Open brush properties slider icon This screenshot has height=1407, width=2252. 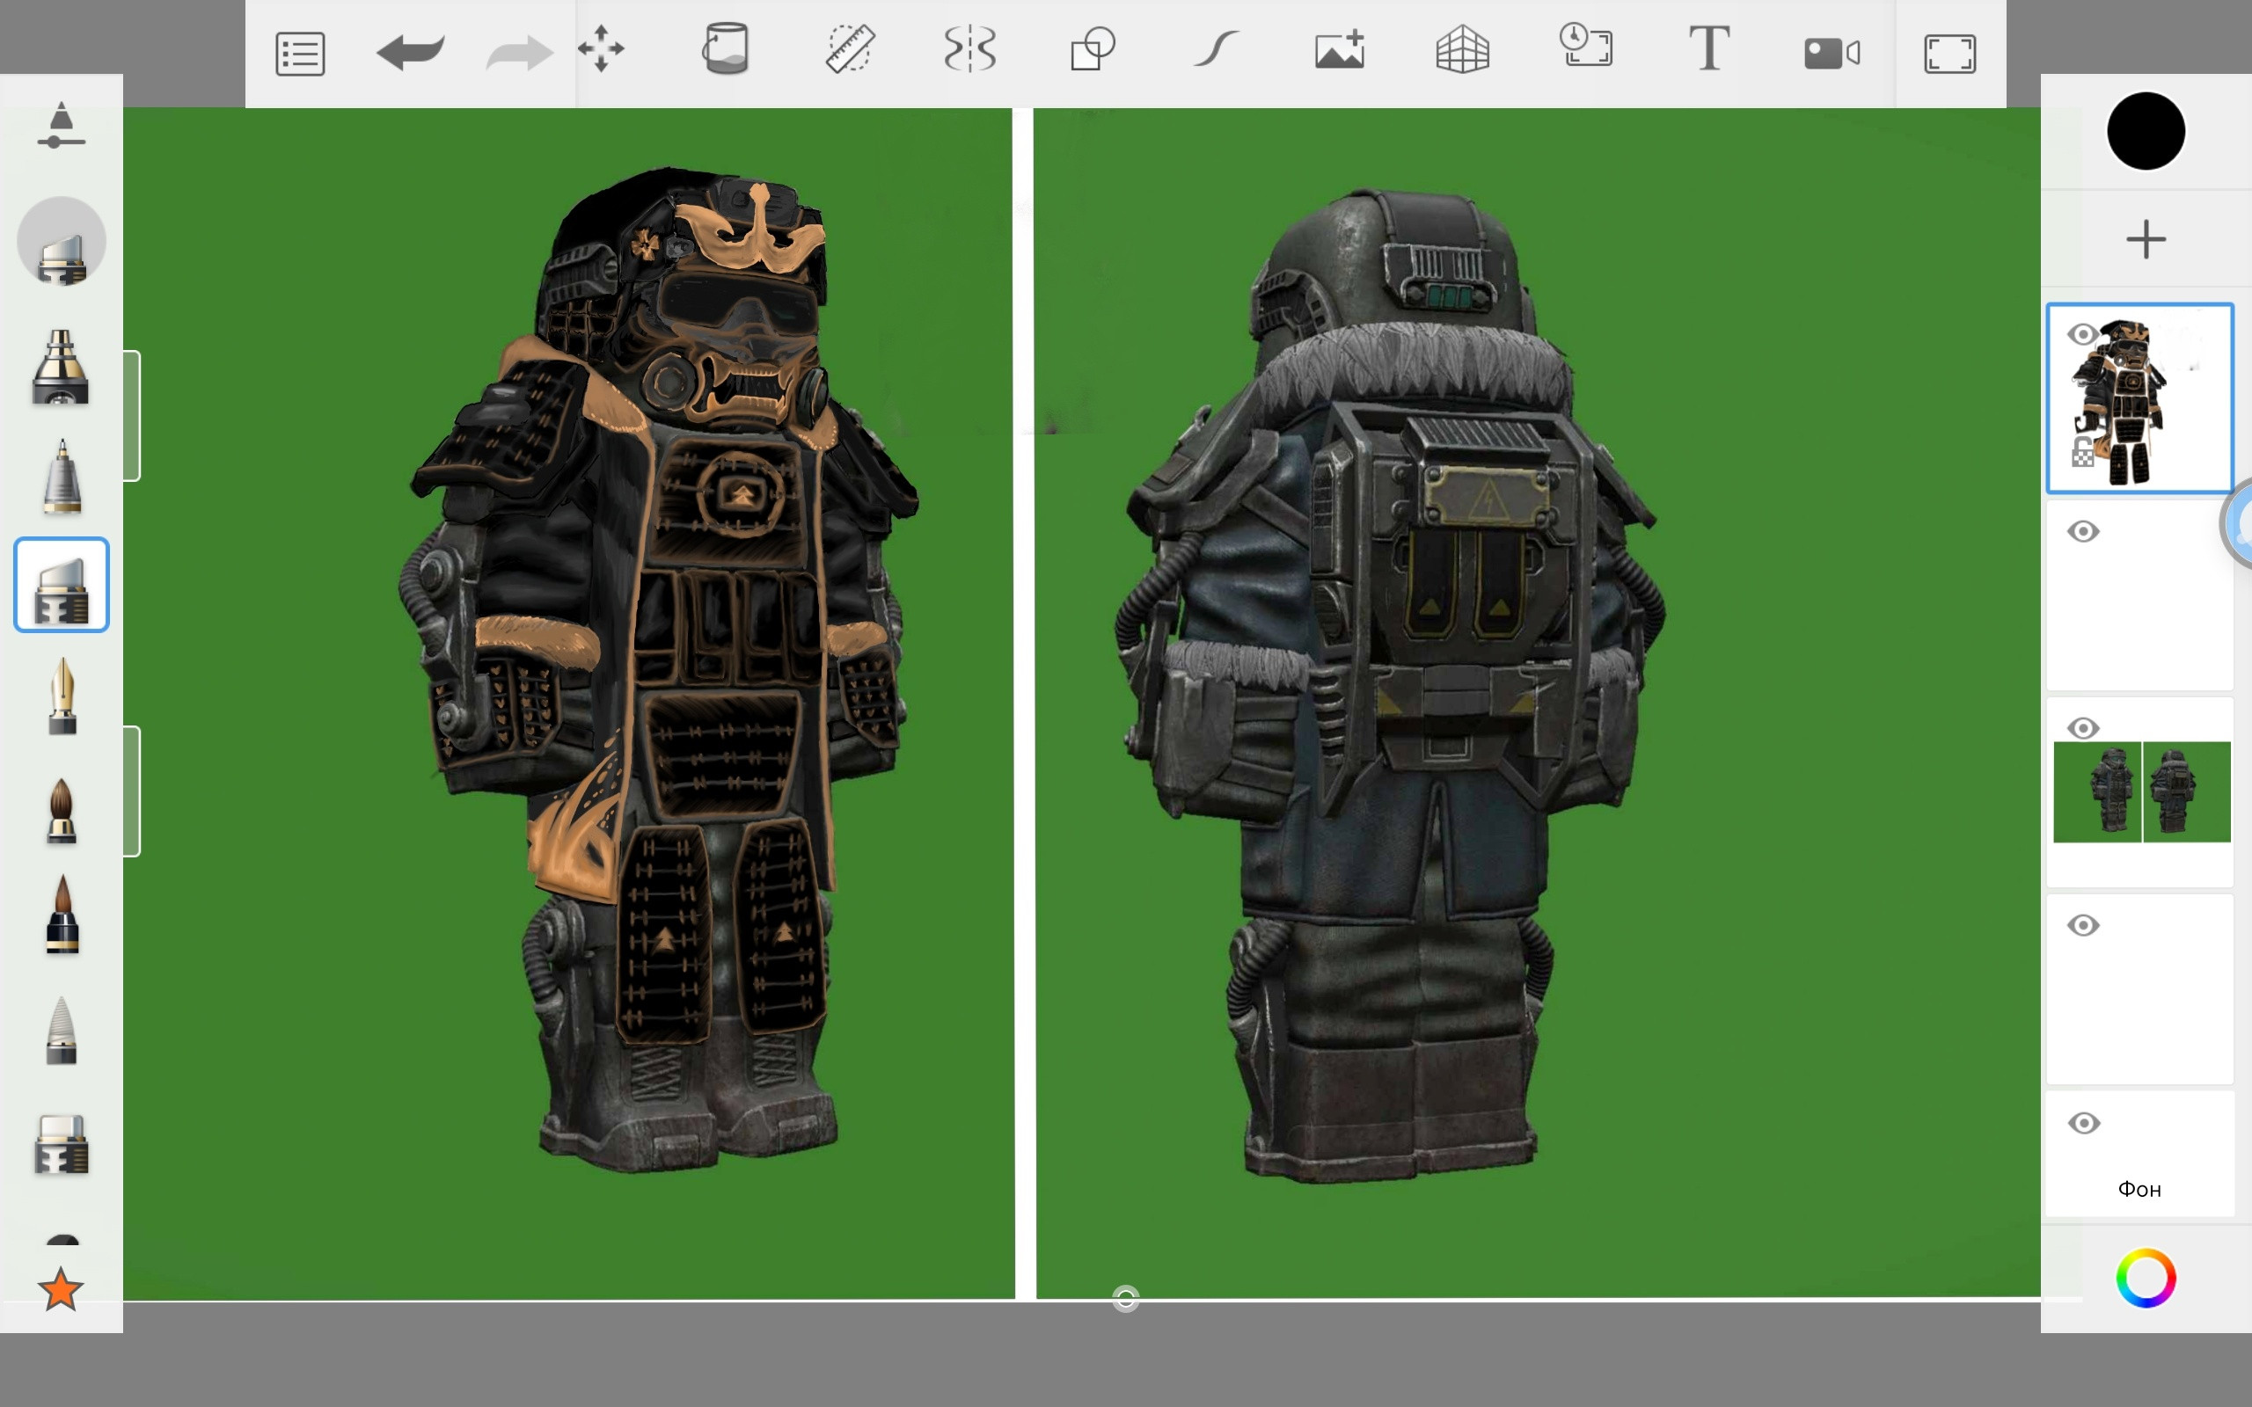point(62,126)
